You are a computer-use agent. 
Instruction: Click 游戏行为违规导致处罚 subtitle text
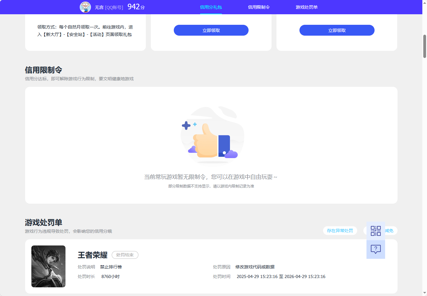pos(68,231)
